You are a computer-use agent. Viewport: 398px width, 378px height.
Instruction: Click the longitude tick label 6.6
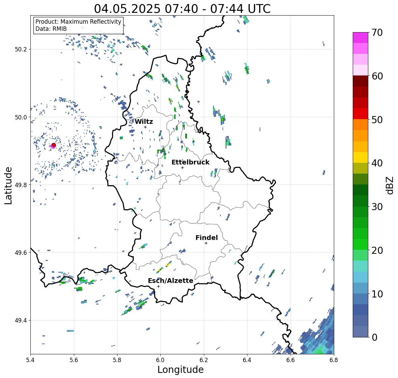(x=291, y=360)
